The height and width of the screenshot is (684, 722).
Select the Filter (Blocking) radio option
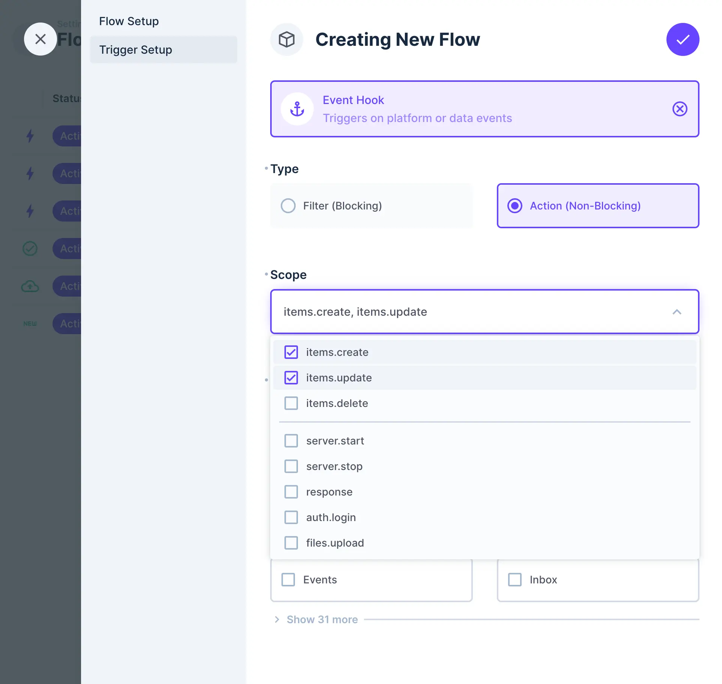pyautogui.click(x=288, y=206)
